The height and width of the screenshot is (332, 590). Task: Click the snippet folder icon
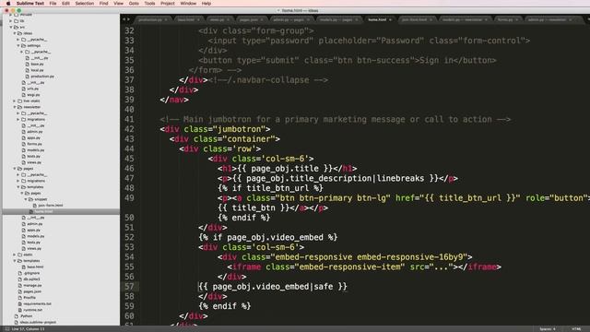coord(30,199)
